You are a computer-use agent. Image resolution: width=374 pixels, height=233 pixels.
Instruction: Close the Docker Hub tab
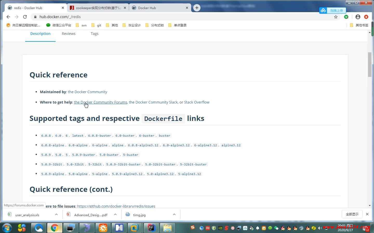coord(187,8)
